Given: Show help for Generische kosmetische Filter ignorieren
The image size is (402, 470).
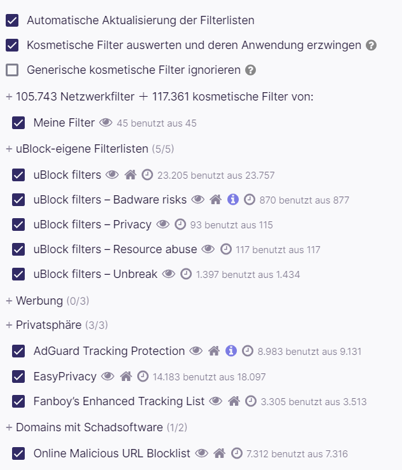Looking at the screenshot, I should click(x=251, y=70).
